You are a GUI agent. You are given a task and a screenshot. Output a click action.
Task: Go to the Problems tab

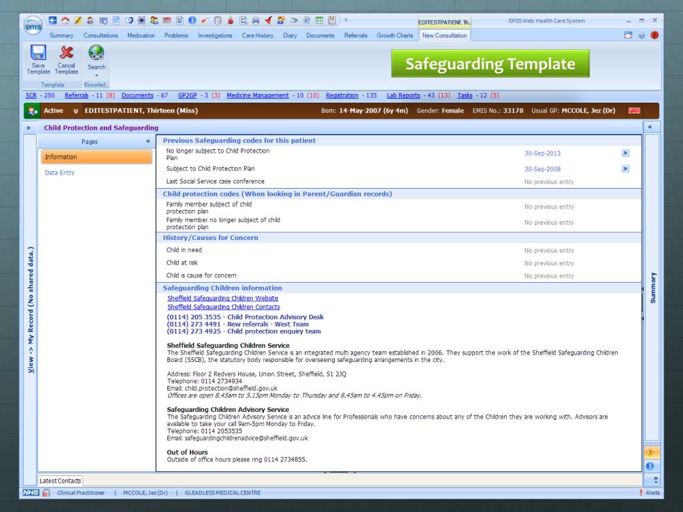176,35
